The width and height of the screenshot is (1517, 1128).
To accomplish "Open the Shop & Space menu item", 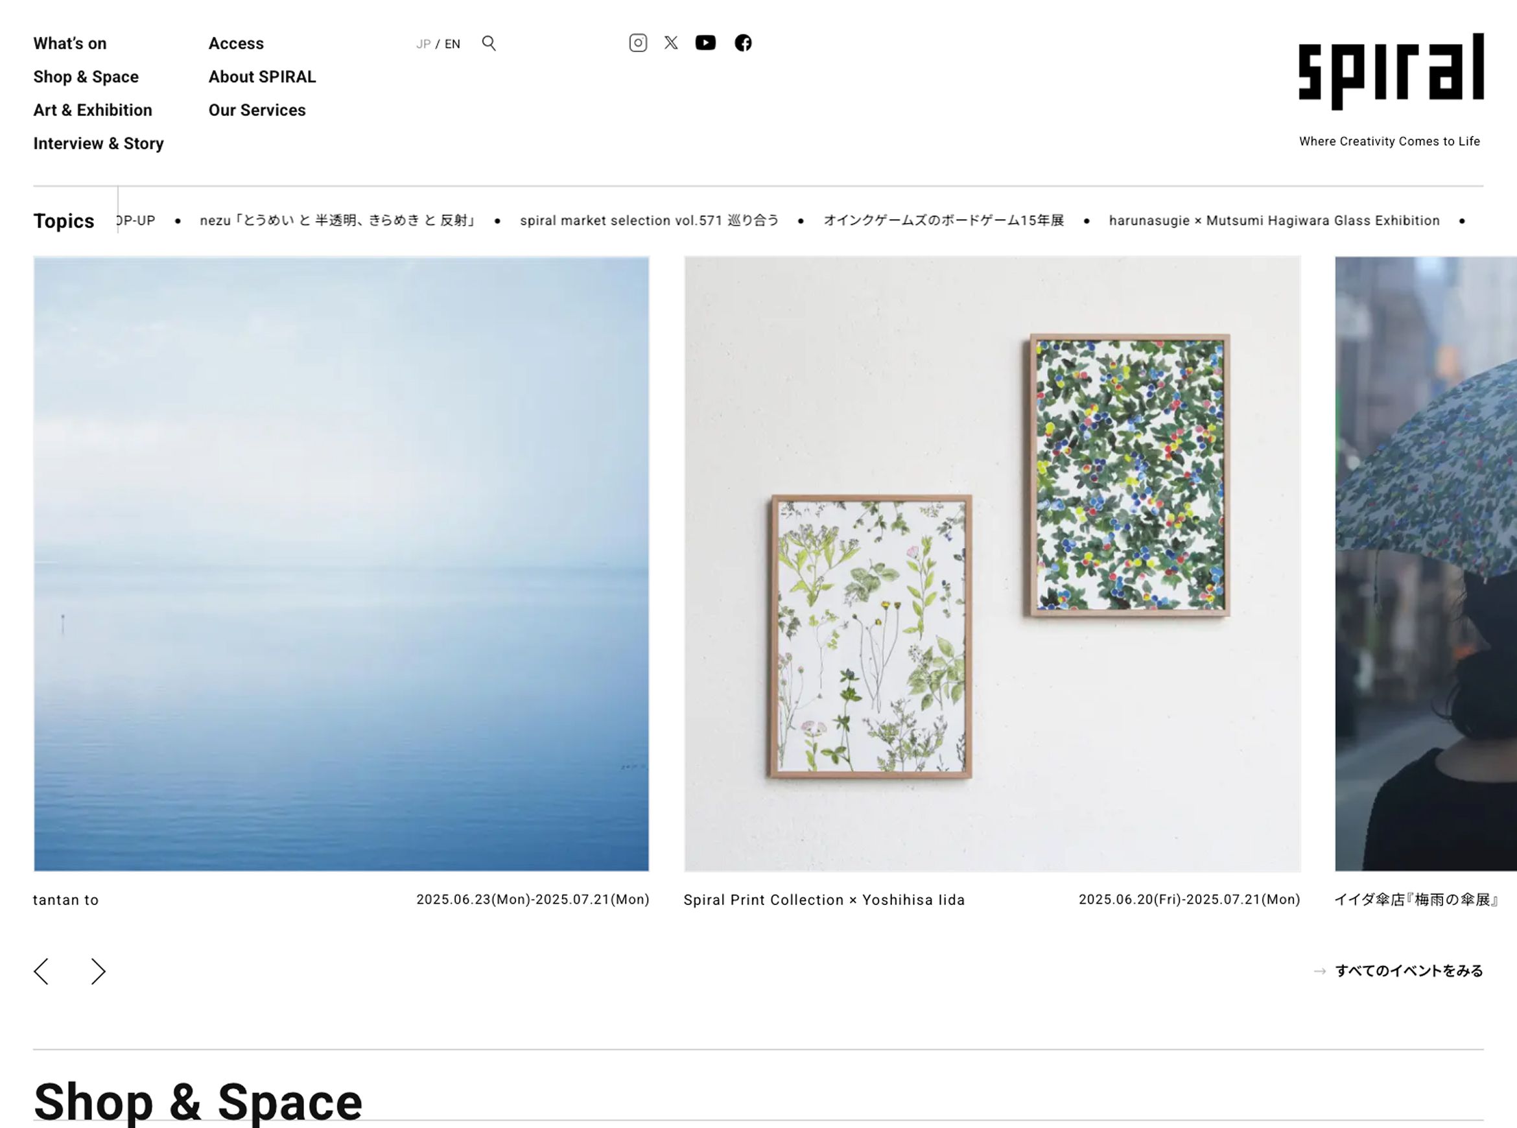I will pos(86,76).
